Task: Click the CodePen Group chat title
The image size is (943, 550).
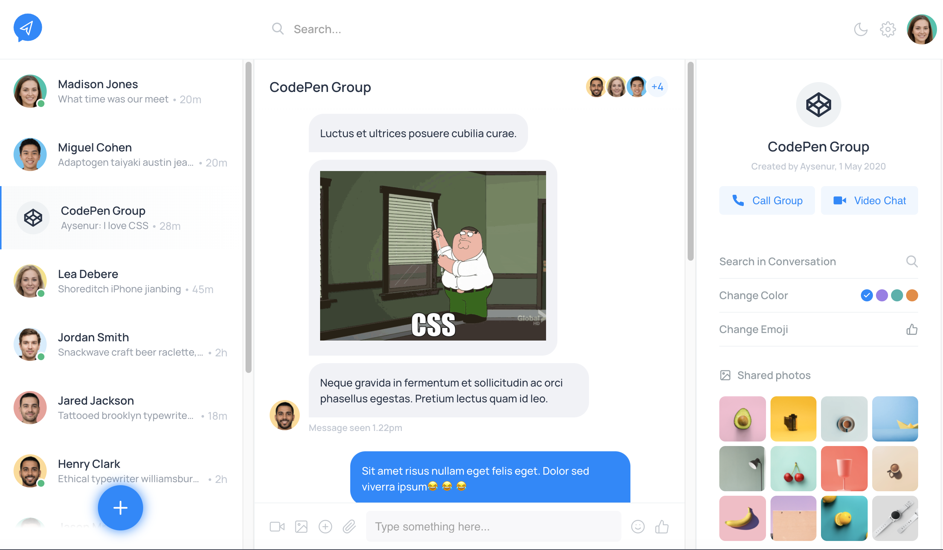Action: point(320,87)
